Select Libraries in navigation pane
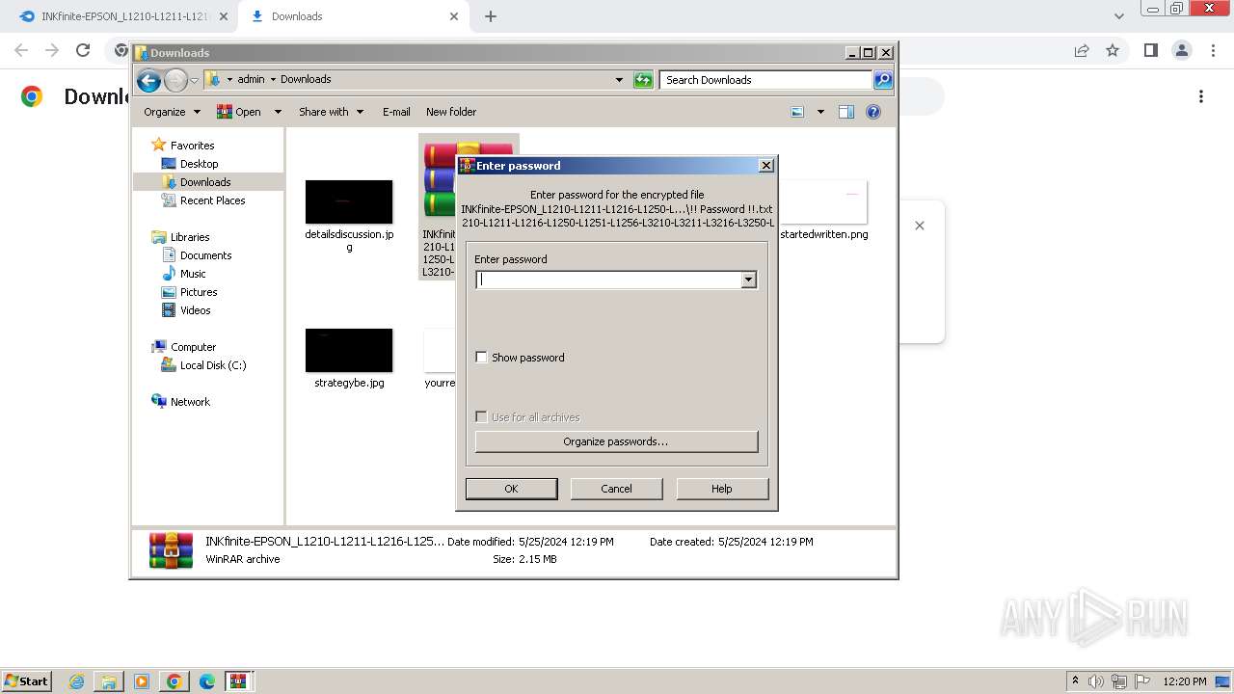The width and height of the screenshot is (1234, 694). tap(190, 237)
